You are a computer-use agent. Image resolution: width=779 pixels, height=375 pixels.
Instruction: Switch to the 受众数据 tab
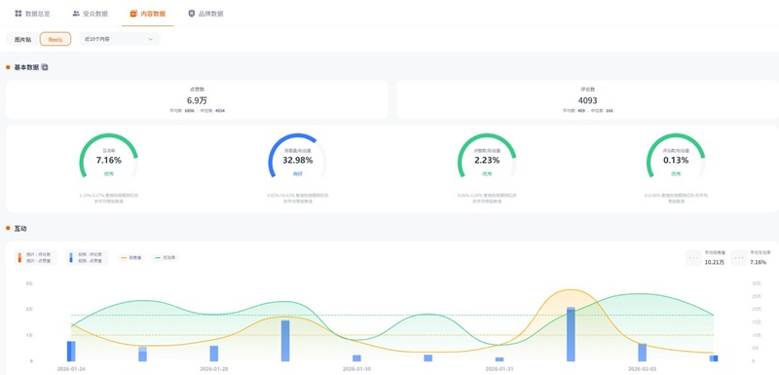click(x=90, y=14)
